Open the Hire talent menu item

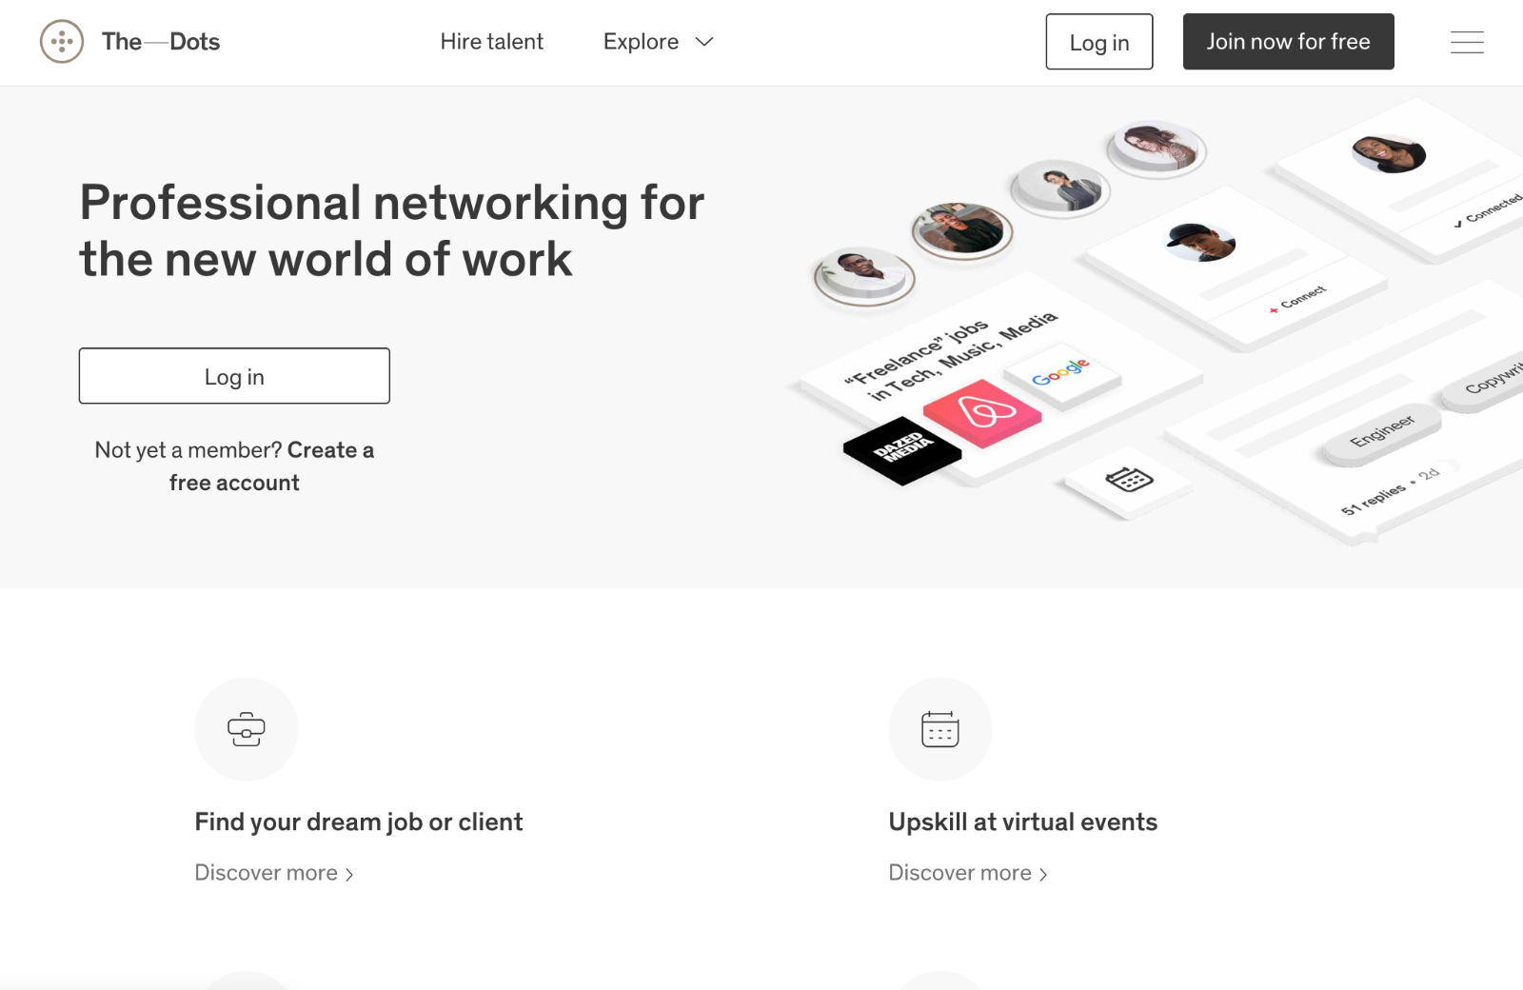pyautogui.click(x=491, y=42)
